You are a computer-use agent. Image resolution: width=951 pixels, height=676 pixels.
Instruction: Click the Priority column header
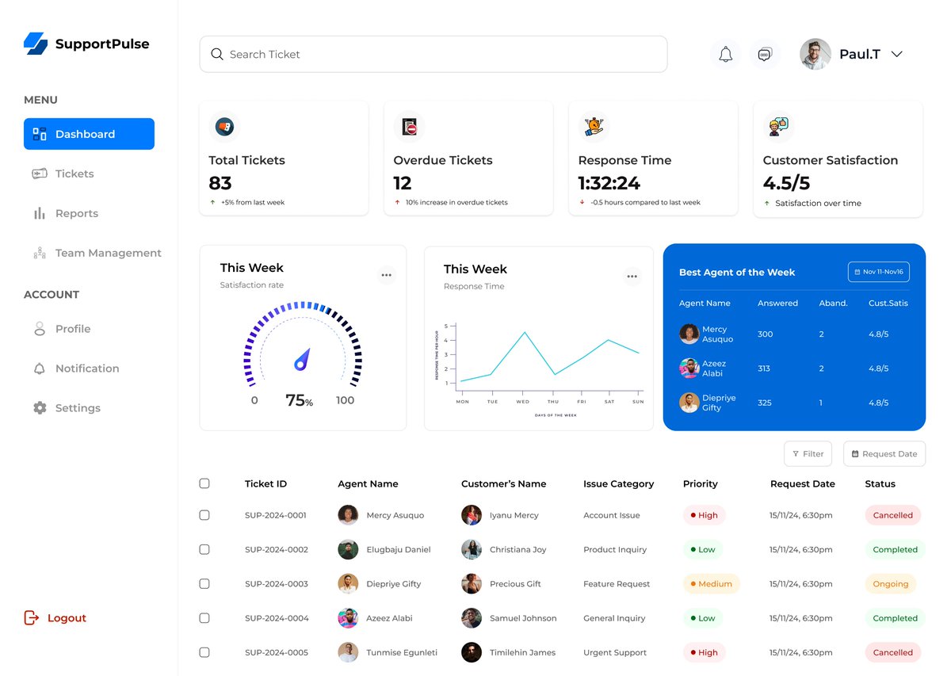pos(701,483)
